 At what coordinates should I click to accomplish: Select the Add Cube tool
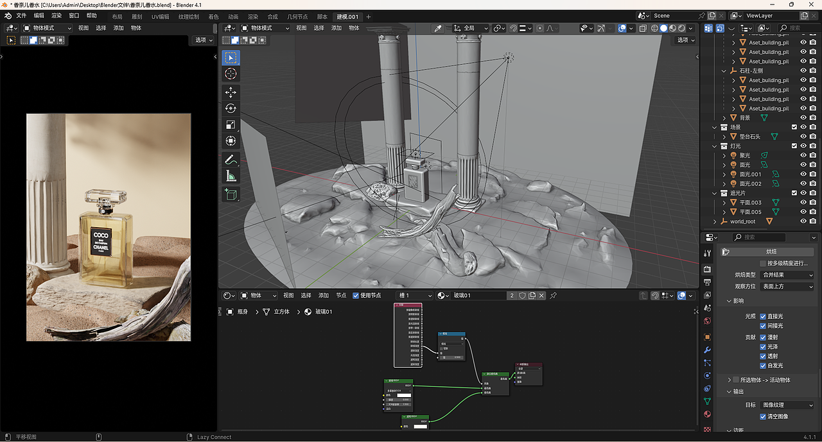pos(231,194)
